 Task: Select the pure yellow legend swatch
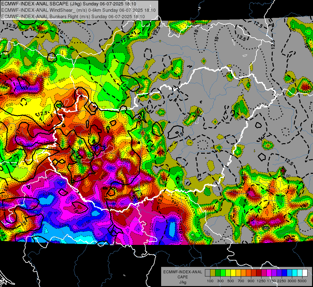pyautogui.click(x=233, y=273)
